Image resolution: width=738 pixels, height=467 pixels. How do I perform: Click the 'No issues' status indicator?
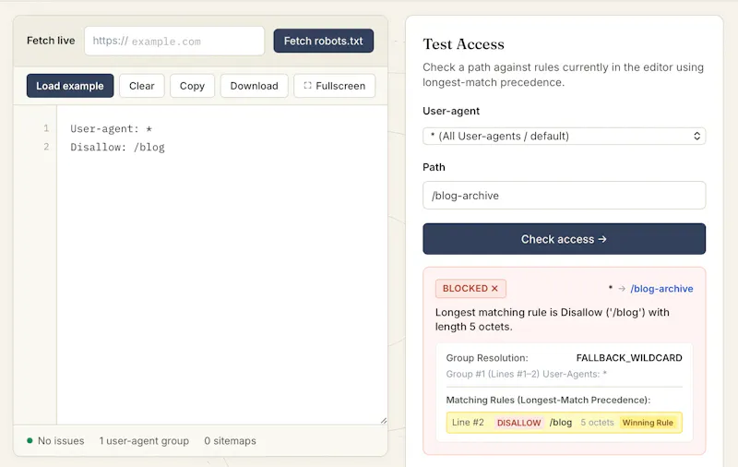click(x=55, y=440)
